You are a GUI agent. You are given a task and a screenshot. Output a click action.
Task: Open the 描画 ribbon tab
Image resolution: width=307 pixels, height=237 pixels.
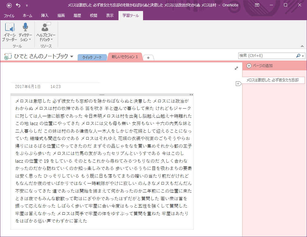[x=61, y=16]
